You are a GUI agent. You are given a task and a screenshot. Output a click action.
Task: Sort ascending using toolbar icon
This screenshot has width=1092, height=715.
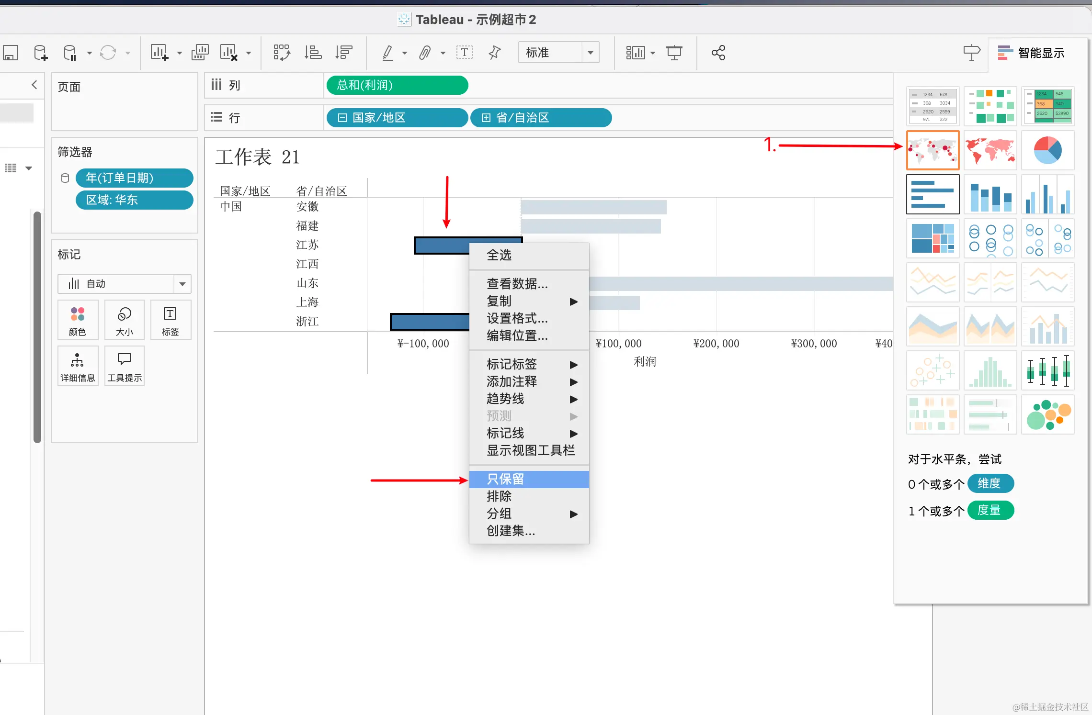313,53
